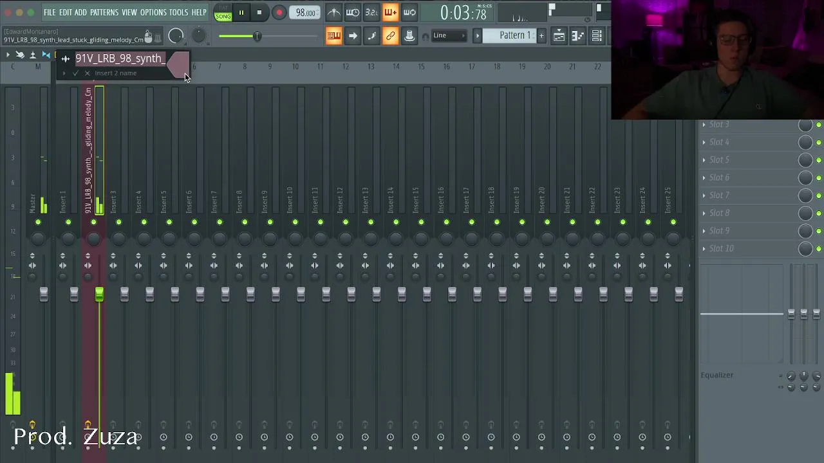Screen dimensions: 824x463
Task: Click the stamp icon beside the link icon
Action: [x=409, y=35]
